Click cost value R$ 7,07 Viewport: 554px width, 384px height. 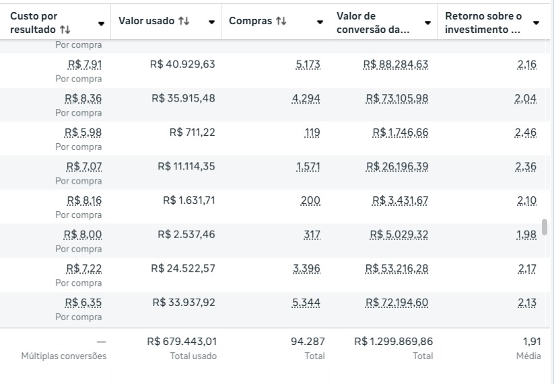click(84, 166)
